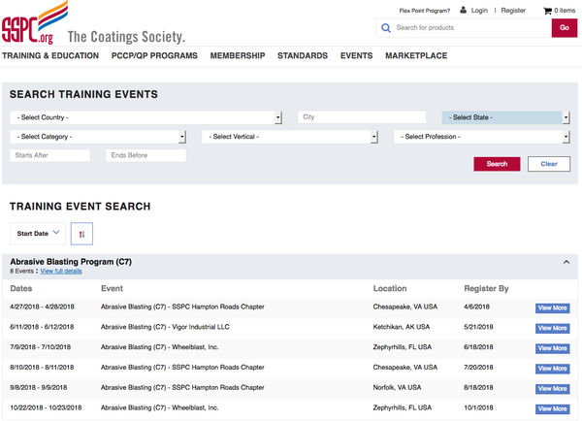The image size is (582, 421).
Task: Open the Marketplace menu
Action: click(416, 55)
